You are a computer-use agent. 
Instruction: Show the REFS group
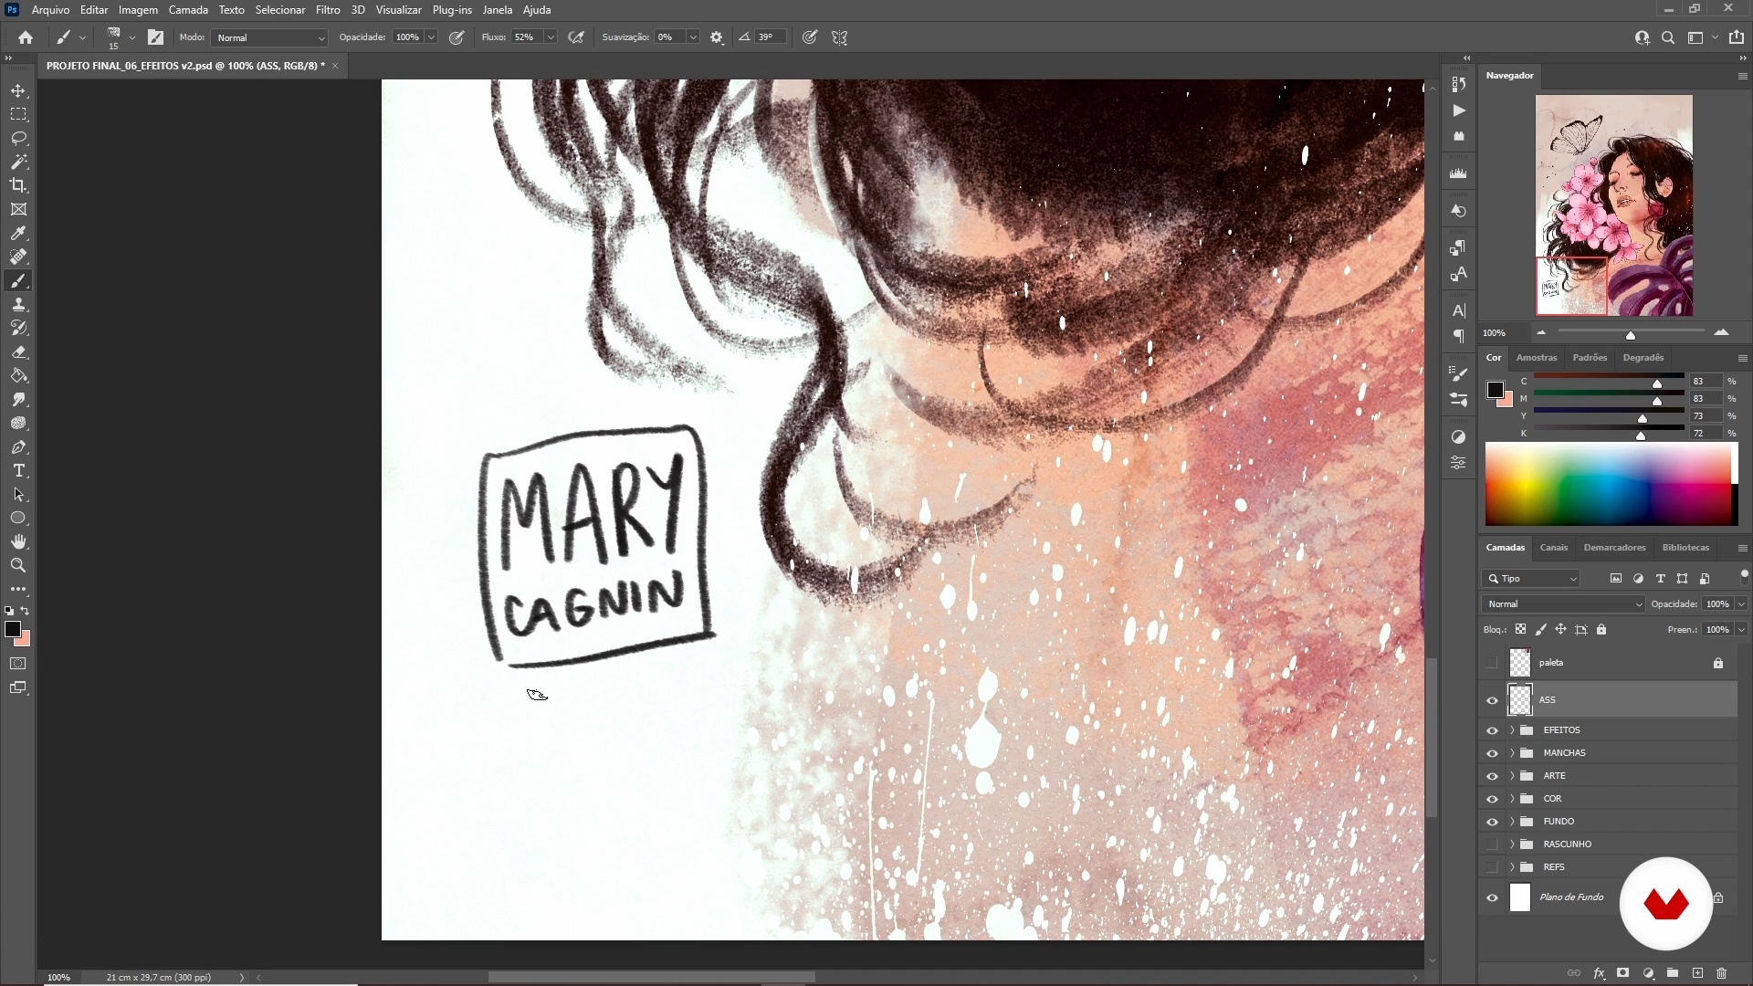tap(1493, 867)
